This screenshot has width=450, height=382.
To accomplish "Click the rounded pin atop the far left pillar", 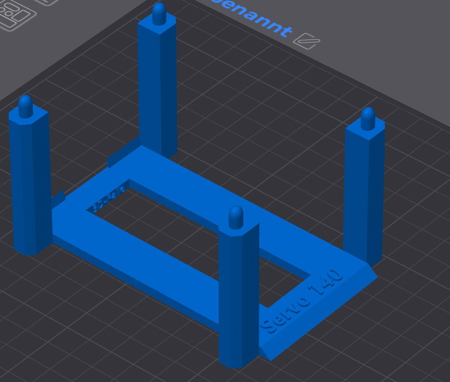I will (x=25, y=105).
